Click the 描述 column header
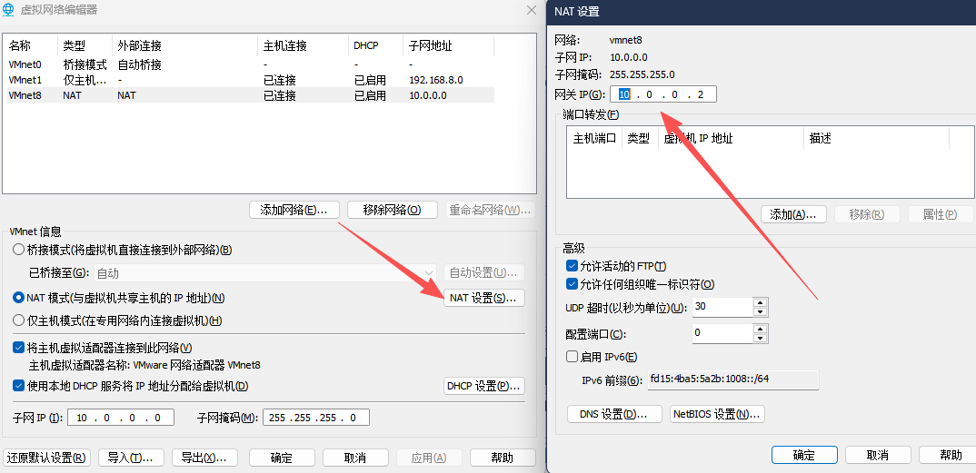This screenshot has width=976, height=473. click(876, 139)
